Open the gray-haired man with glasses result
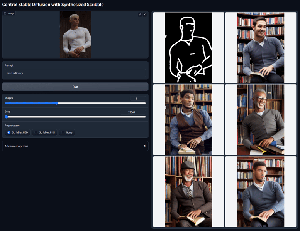300x231 pixels. tap(261, 120)
